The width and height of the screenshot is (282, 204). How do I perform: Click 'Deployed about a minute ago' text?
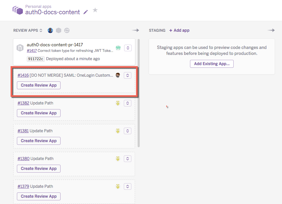[73, 59]
